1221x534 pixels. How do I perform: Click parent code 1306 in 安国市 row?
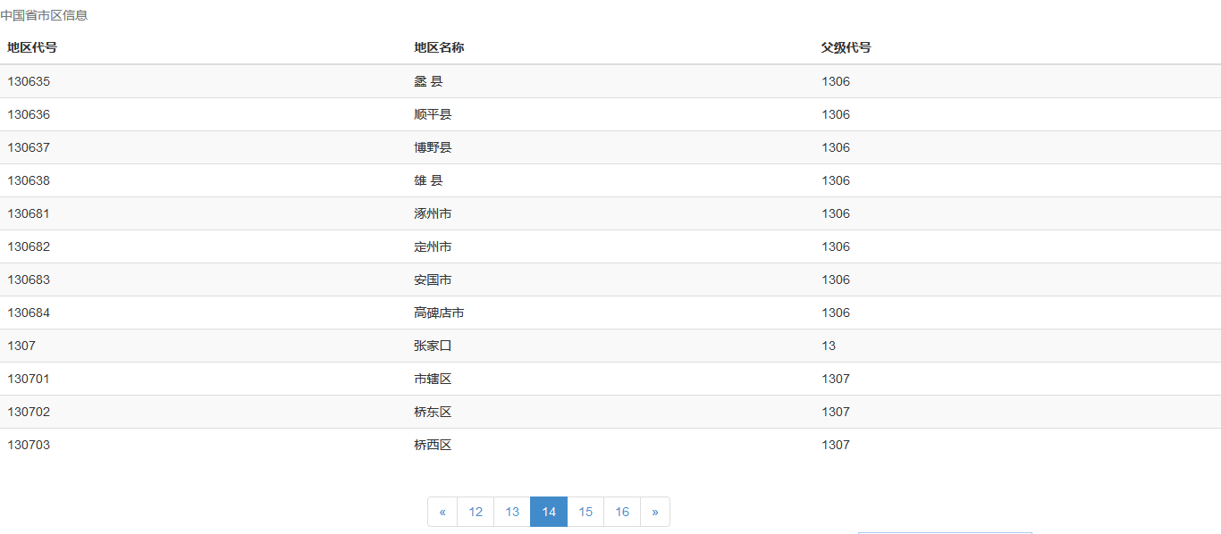point(836,280)
